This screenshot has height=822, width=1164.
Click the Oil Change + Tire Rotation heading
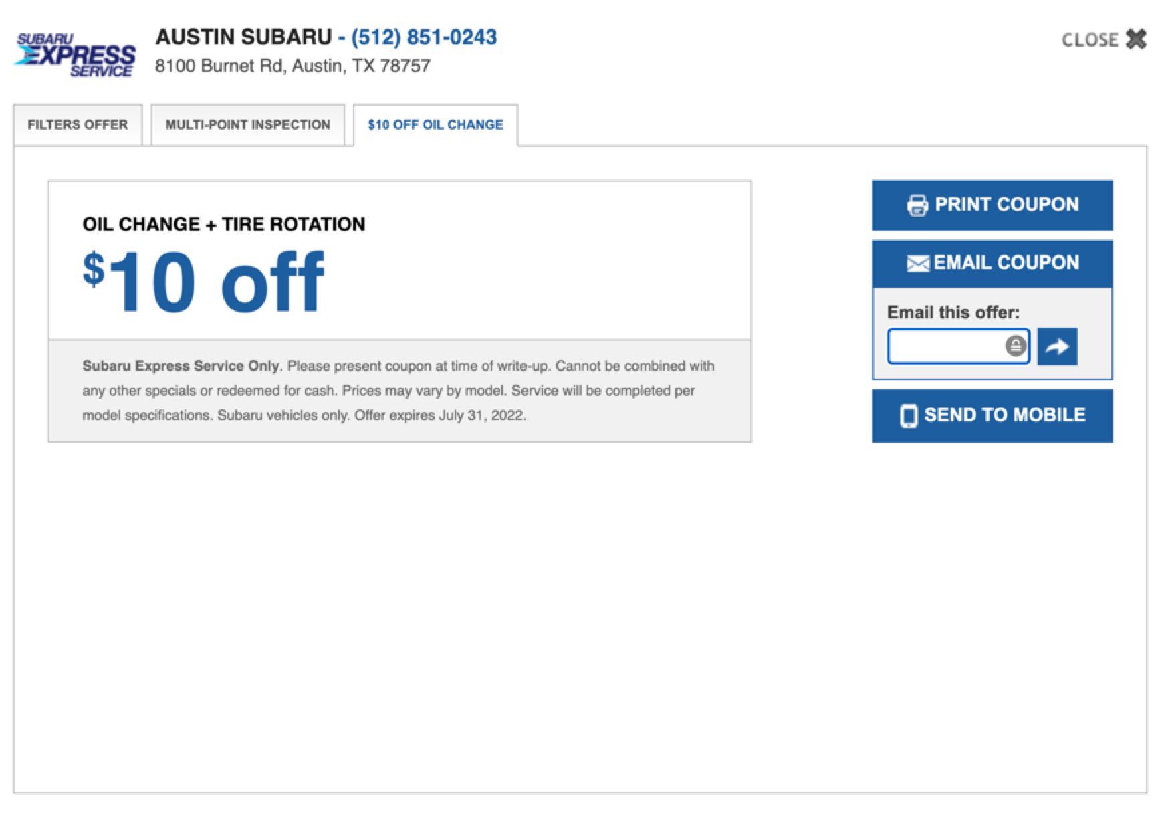[x=223, y=224]
